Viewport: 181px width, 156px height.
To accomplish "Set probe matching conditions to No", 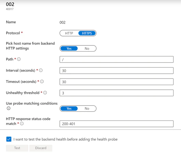I will (87, 109).
